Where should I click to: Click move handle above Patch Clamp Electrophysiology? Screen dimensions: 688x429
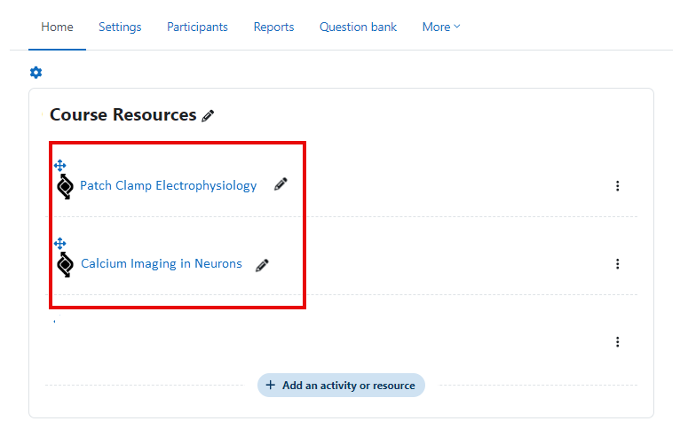59,166
